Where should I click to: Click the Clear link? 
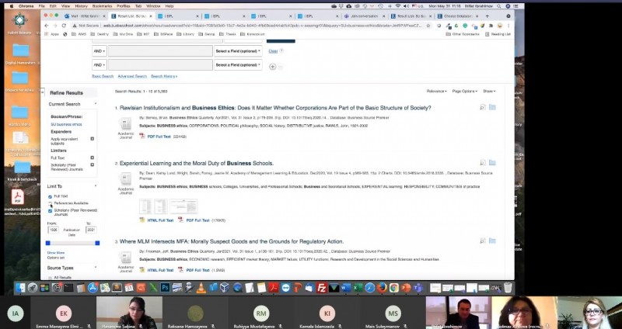pyautogui.click(x=273, y=51)
